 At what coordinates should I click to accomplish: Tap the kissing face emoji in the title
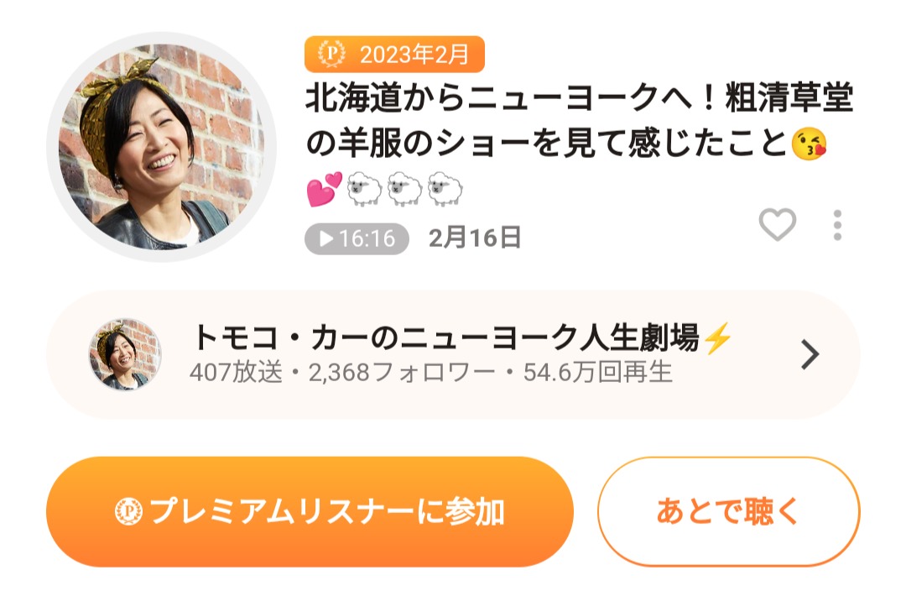[809, 144]
